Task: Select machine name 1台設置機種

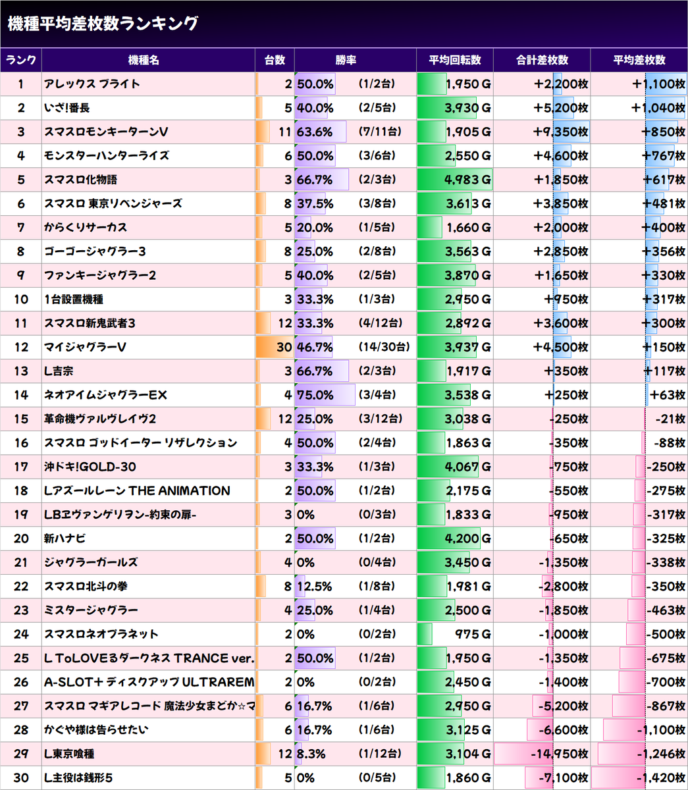Action: pyautogui.click(x=74, y=299)
